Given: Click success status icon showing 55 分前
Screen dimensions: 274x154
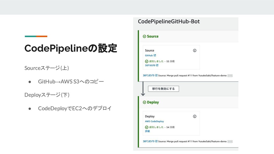Looking at the screenshot, I should coord(147,61).
